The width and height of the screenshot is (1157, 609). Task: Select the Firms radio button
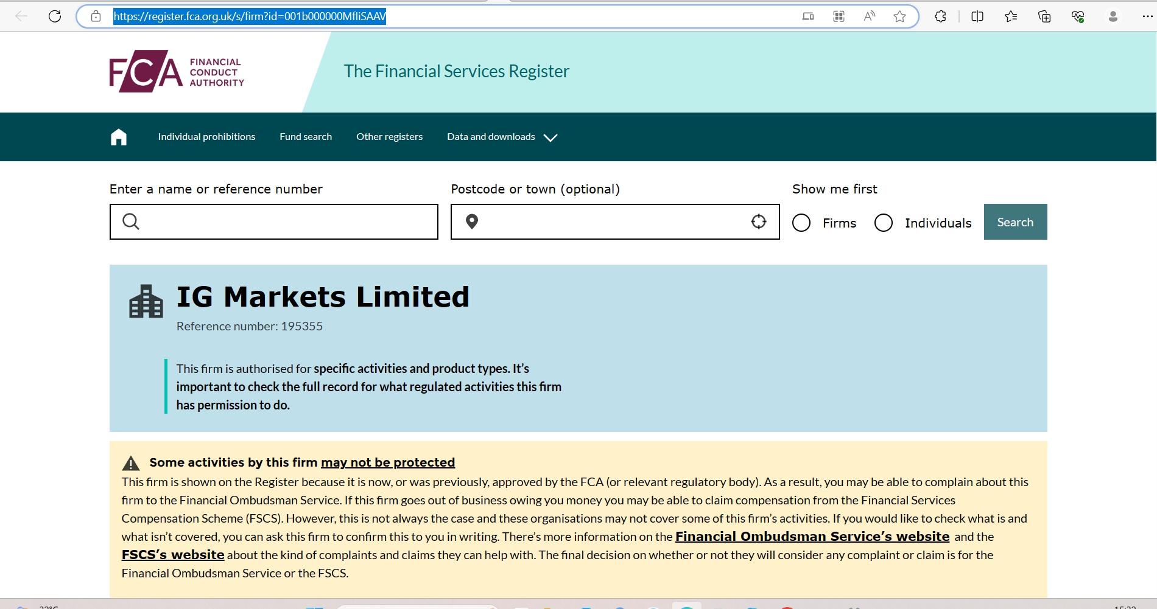[801, 223]
